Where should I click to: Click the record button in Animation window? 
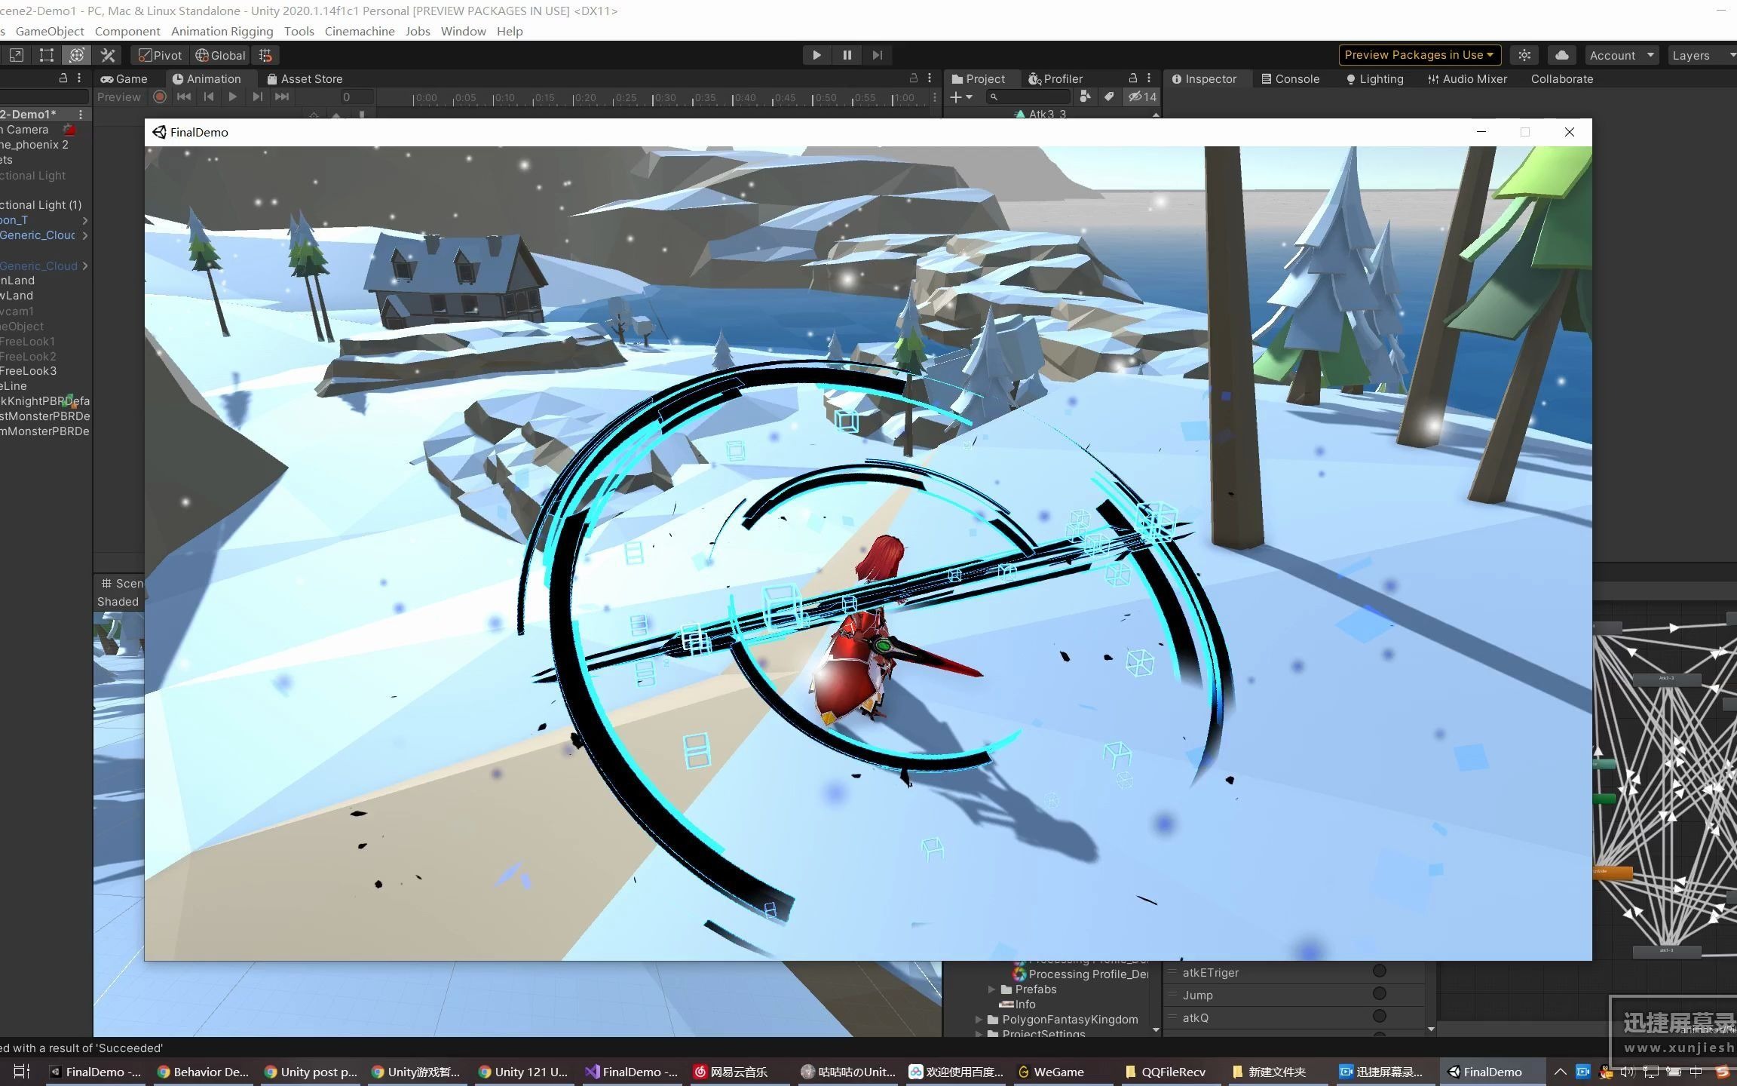click(x=159, y=97)
